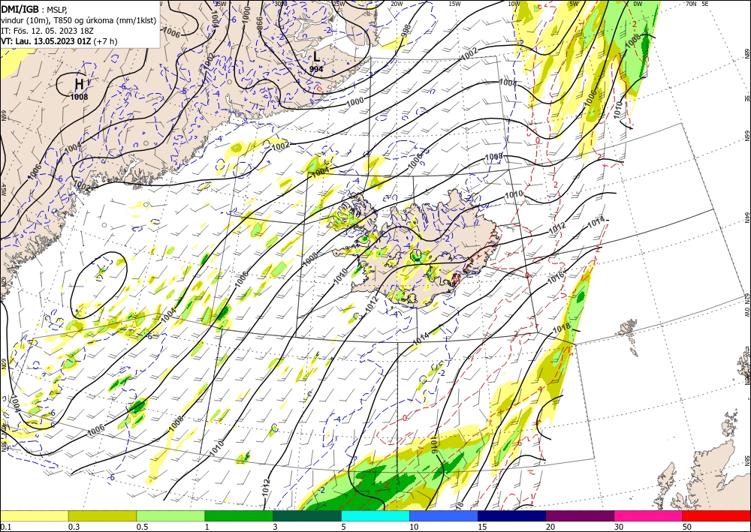Click the yellow 0.1 mm legend swatch
Viewport: 751px width, 532px height.
(35, 515)
